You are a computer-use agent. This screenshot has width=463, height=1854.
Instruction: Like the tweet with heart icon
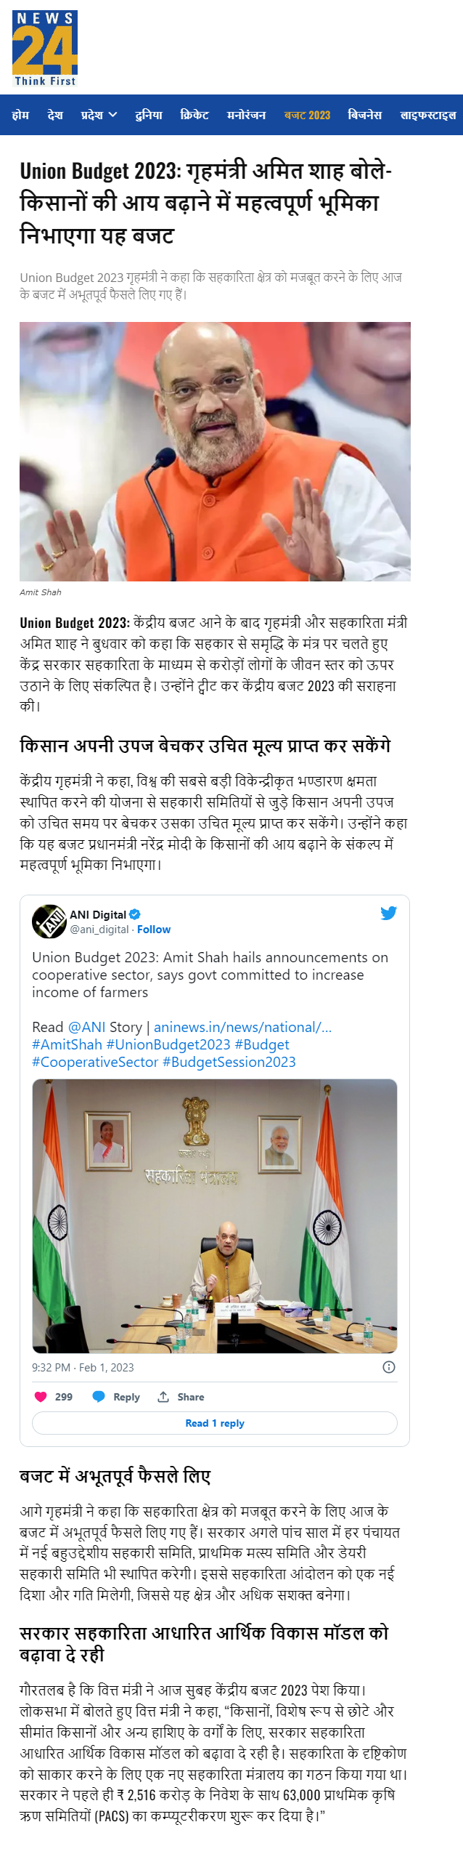pyautogui.click(x=41, y=1396)
